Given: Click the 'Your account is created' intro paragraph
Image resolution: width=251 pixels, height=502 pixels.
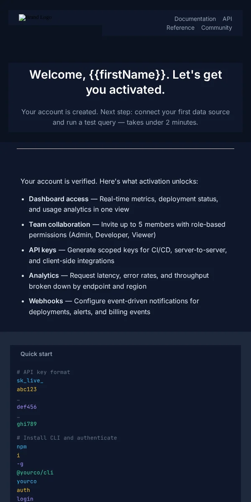Looking at the screenshot, I should (x=125, y=117).
